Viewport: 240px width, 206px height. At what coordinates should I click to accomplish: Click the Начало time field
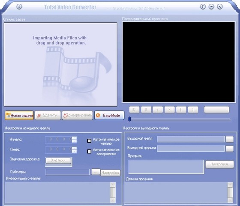[x=58, y=140]
